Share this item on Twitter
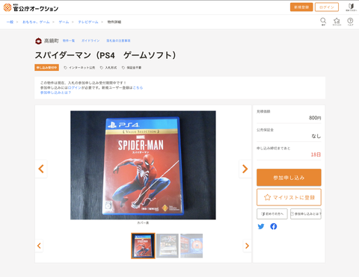The height and width of the screenshot is (277, 359). 261,226
